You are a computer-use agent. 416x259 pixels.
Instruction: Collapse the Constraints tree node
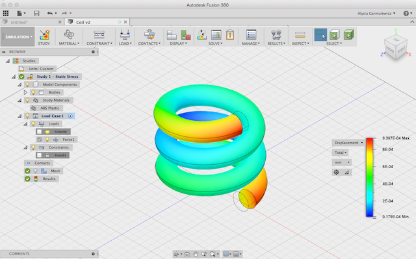[x=25, y=147]
